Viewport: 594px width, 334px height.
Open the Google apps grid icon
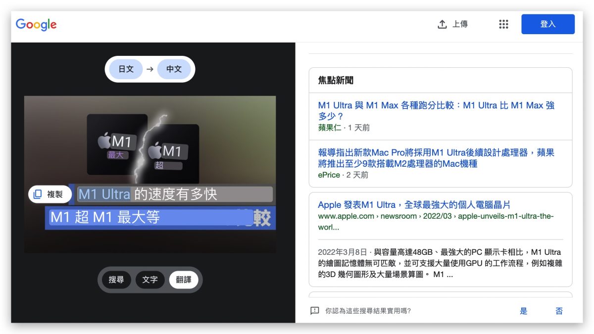click(503, 24)
